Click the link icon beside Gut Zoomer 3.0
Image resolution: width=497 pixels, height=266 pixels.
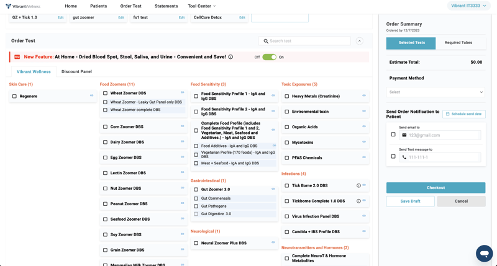pyautogui.click(x=273, y=189)
